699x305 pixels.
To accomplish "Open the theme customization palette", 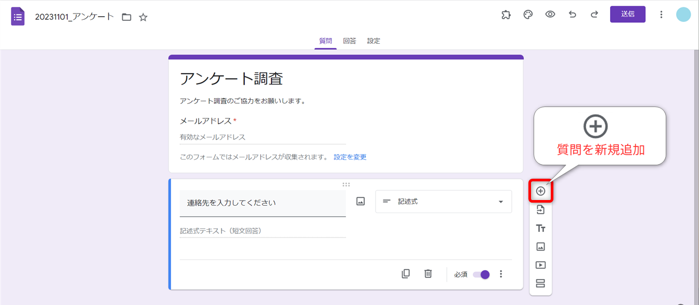I will 528,15.
